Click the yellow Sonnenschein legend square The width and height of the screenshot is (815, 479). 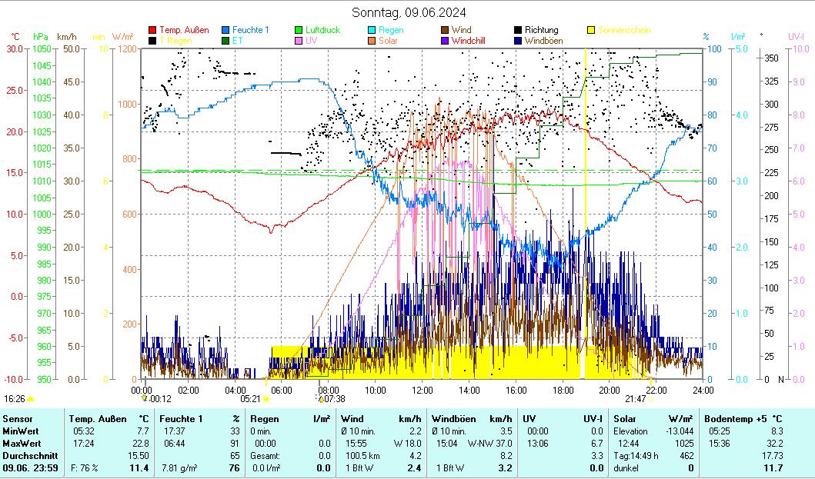click(x=592, y=30)
